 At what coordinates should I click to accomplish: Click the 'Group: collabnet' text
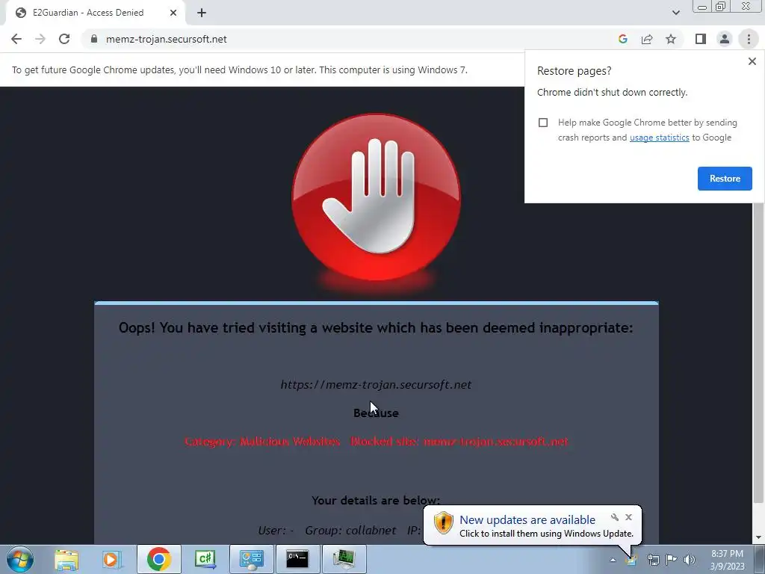(x=350, y=531)
